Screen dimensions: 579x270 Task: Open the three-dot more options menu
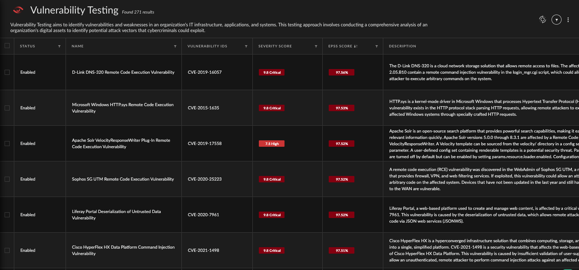click(x=568, y=20)
